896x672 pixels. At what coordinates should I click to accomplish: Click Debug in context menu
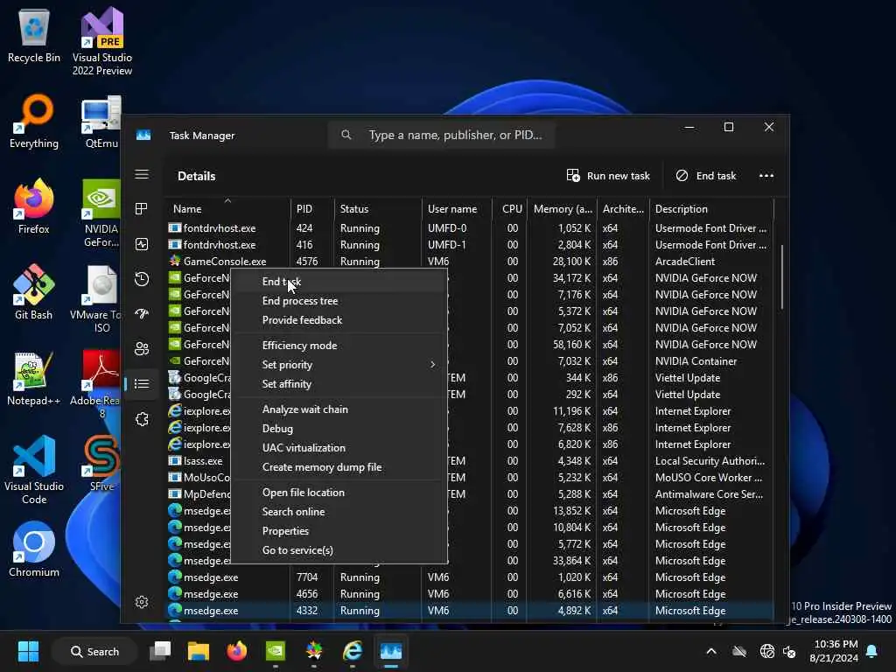[339, 429]
